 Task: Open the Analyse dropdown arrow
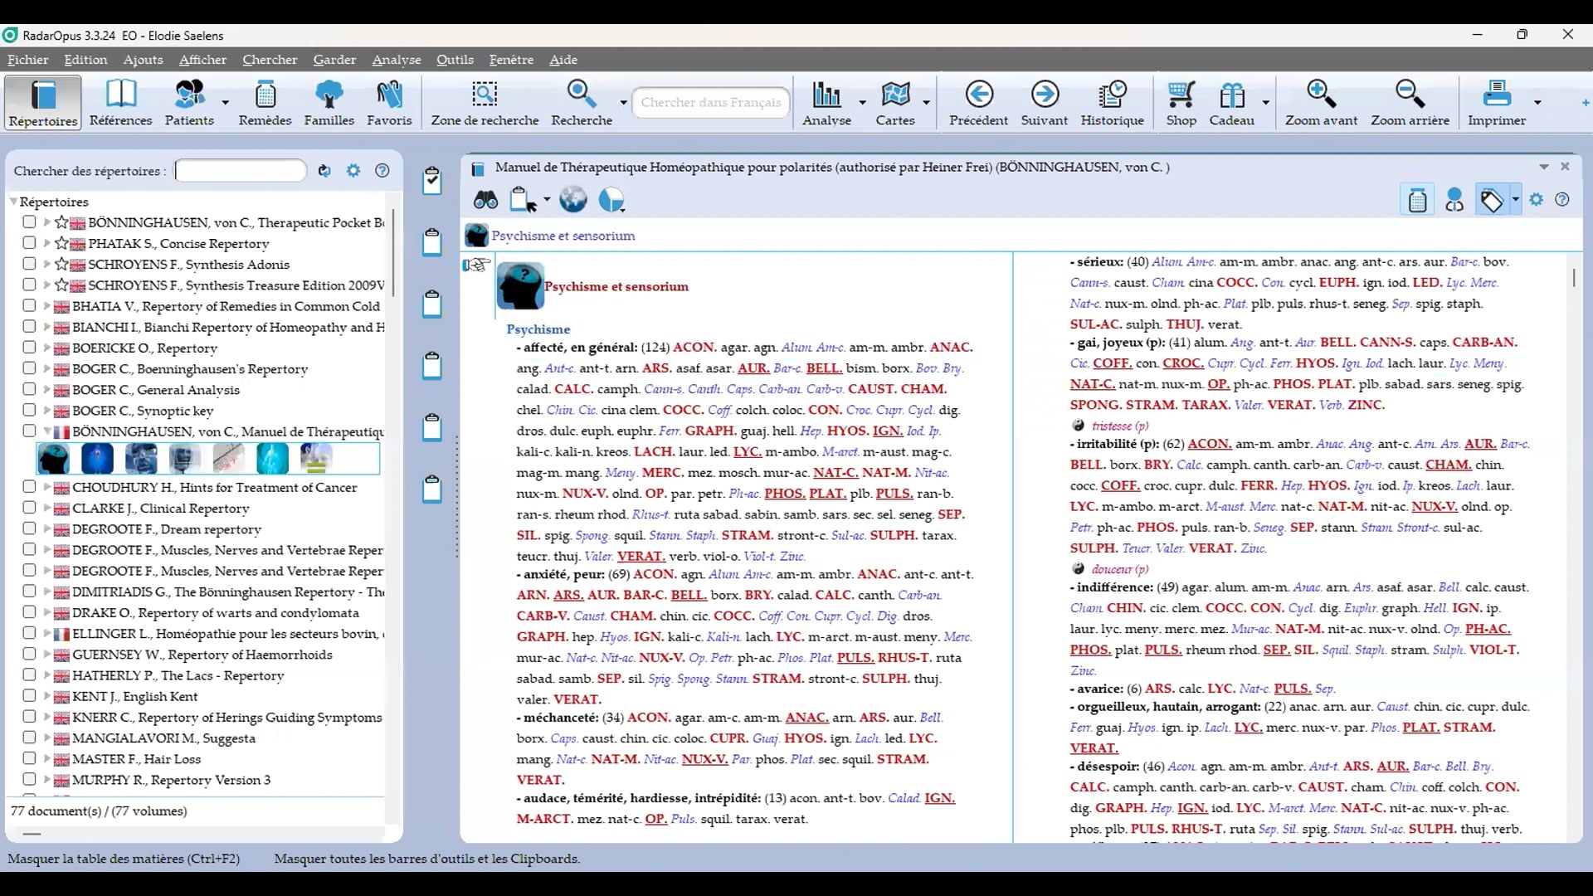point(862,102)
